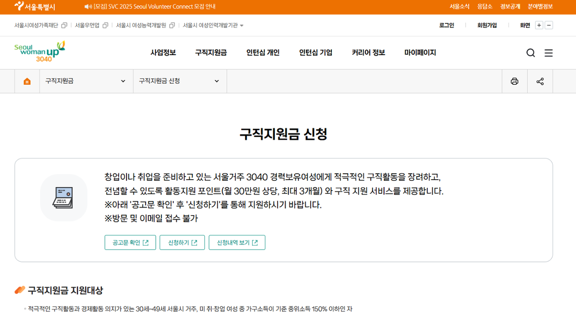The height and width of the screenshot is (319, 576).
Task: Click the 신청내역 보기 button
Action: point(237,242)
